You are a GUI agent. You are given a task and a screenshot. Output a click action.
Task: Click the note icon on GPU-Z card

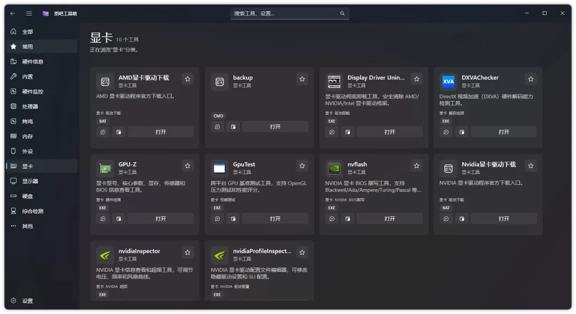click(103, 219)
